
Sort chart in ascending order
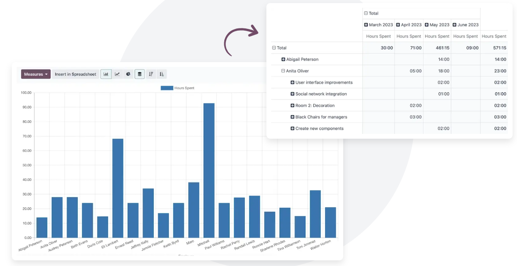point(162,74)
